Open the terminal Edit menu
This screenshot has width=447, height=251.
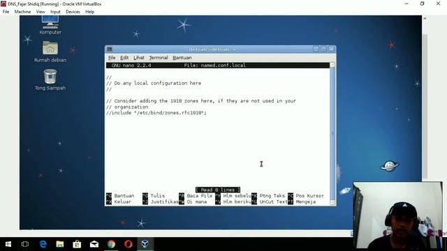click(x=124, y=57)
